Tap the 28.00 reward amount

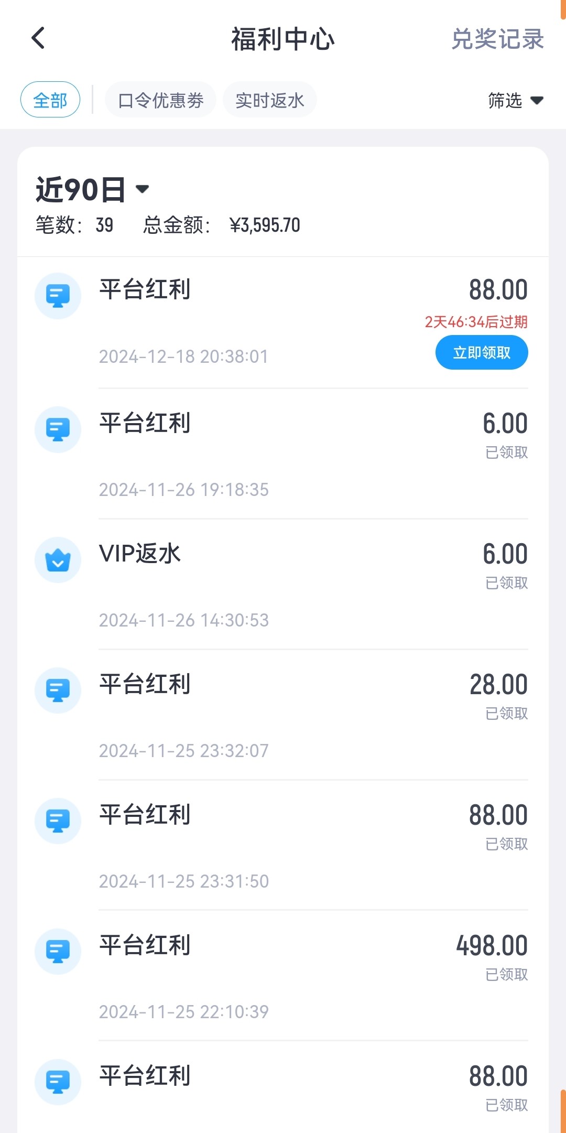pyautogui.click(x=498, y=685)
